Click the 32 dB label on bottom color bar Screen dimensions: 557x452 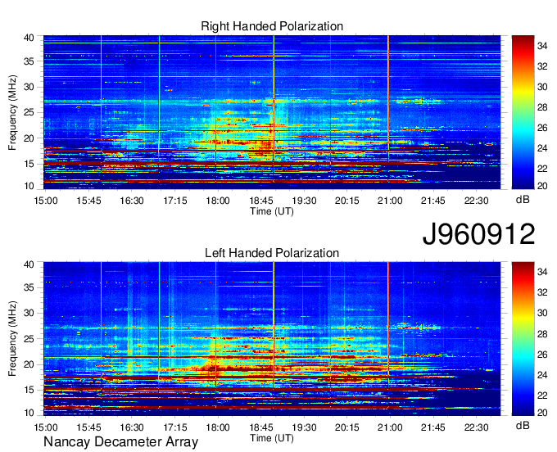pyautogui.click(x=542, y=292)
